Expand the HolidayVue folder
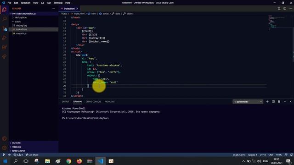This screenshot has height=165, width=294. pyautogui.click(x=34, y=17)
